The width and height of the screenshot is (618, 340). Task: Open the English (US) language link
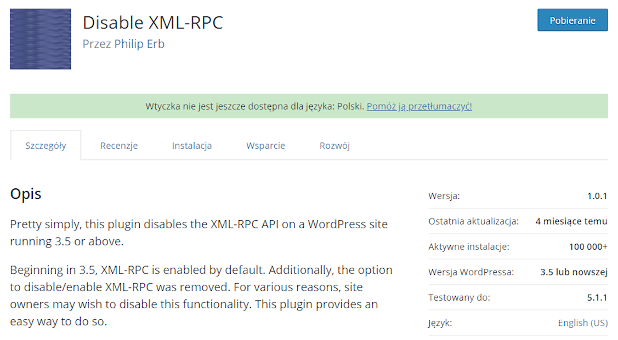tap(582, 322)
